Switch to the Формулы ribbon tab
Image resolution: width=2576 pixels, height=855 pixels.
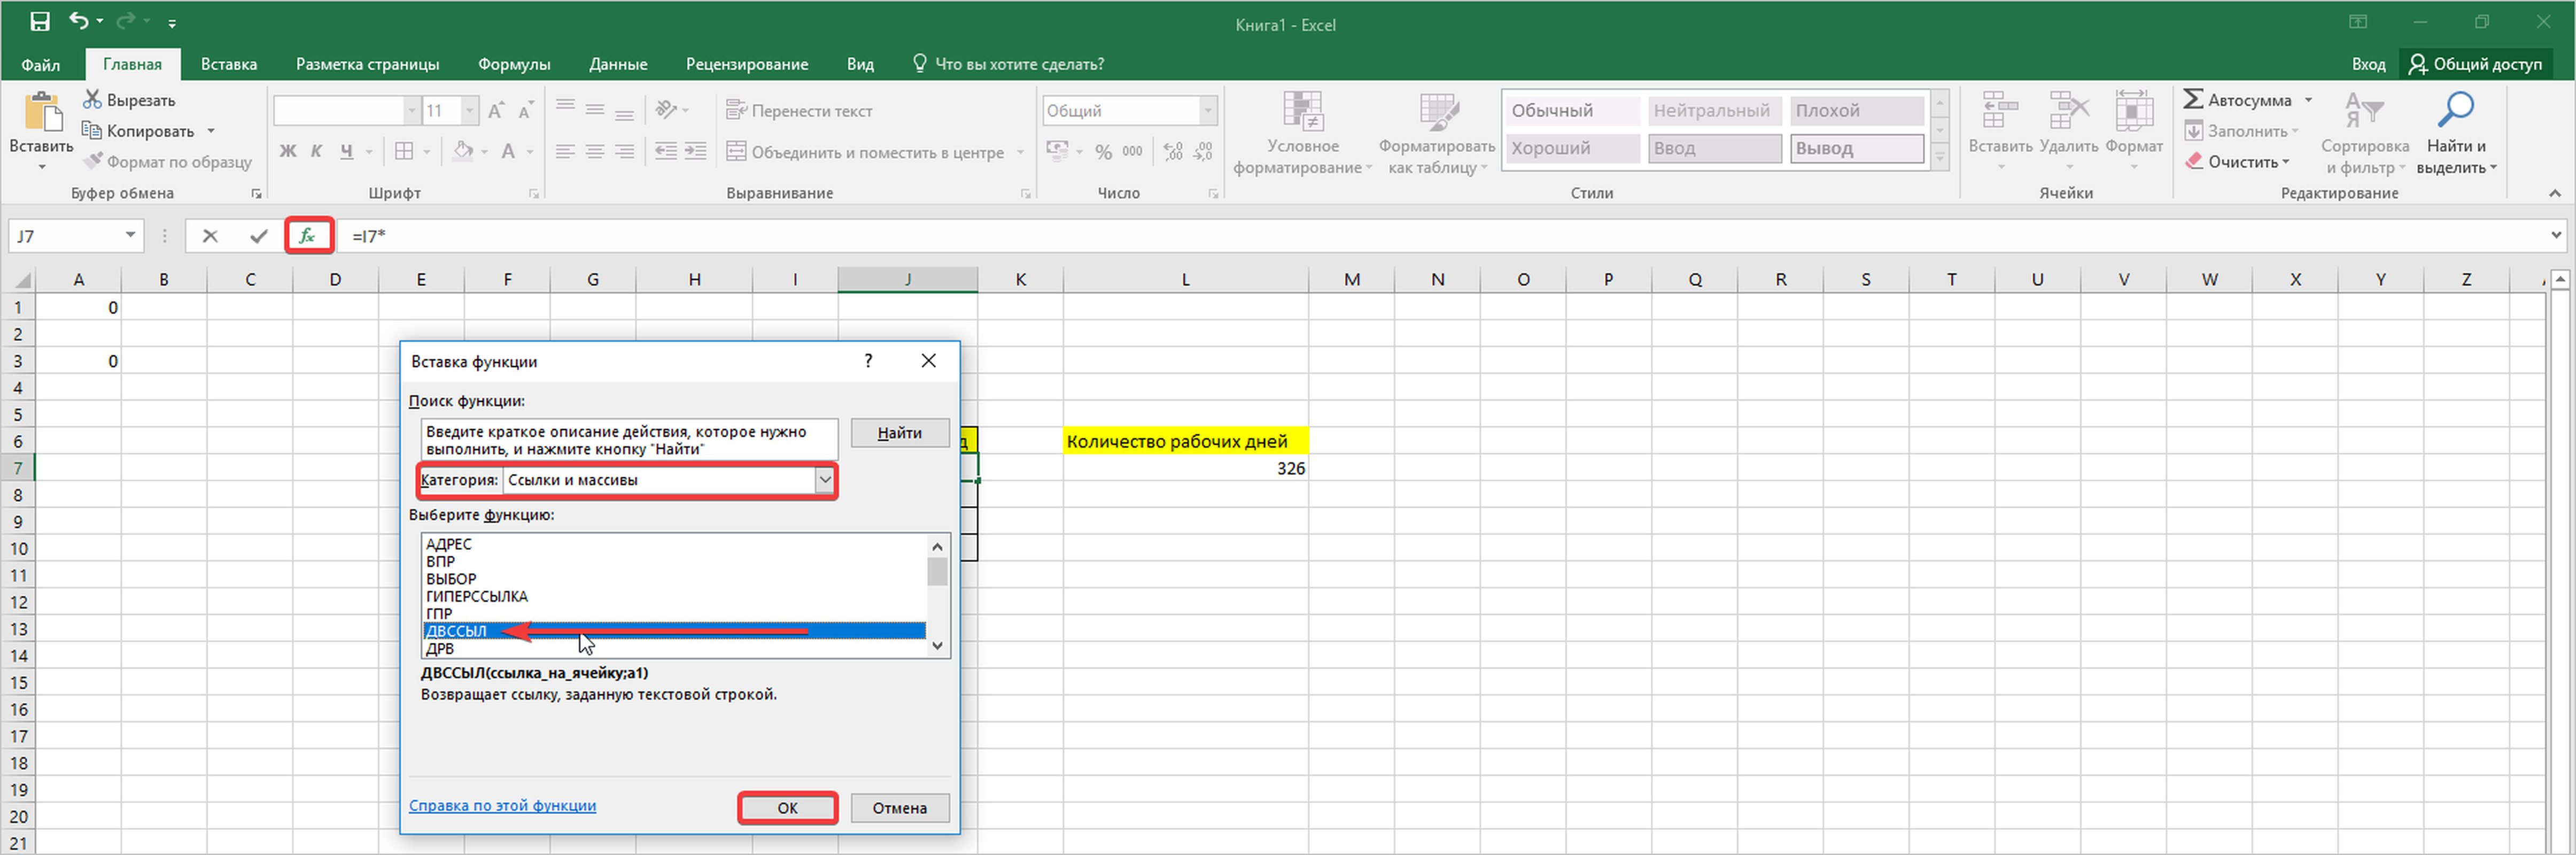pos(513,64)
